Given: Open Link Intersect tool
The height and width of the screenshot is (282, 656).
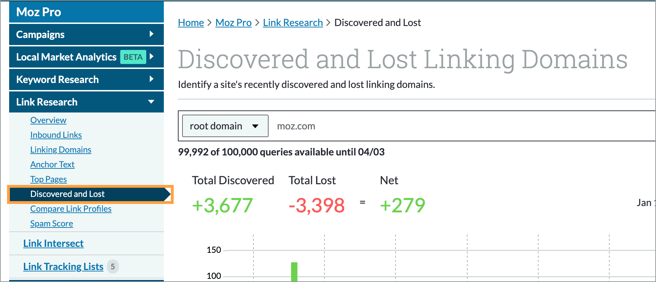Looking at the screenshot, I should [x=53, y=243].
